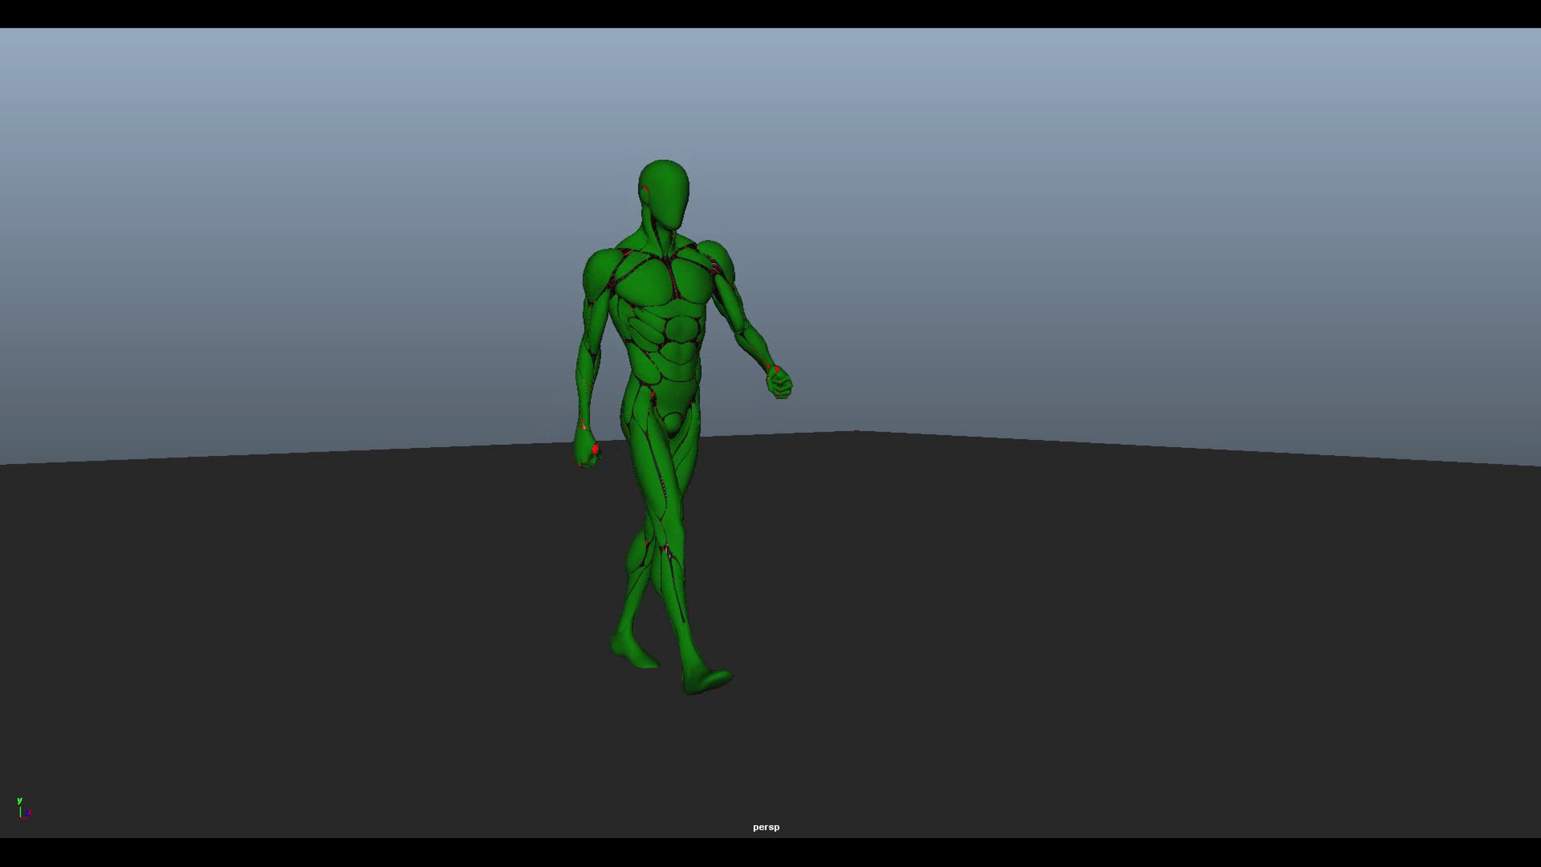Click the rounded shoulder beside the lower-fist arm
This screenshot has width=1541, height=867.
click(600, 271)
